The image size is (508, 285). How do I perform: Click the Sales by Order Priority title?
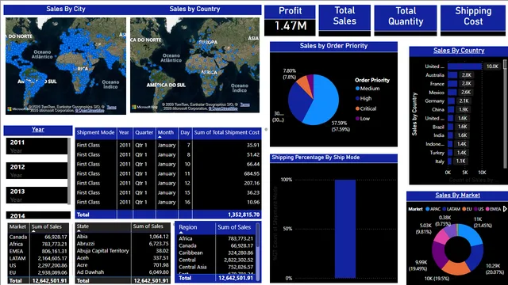pos(333,46)
